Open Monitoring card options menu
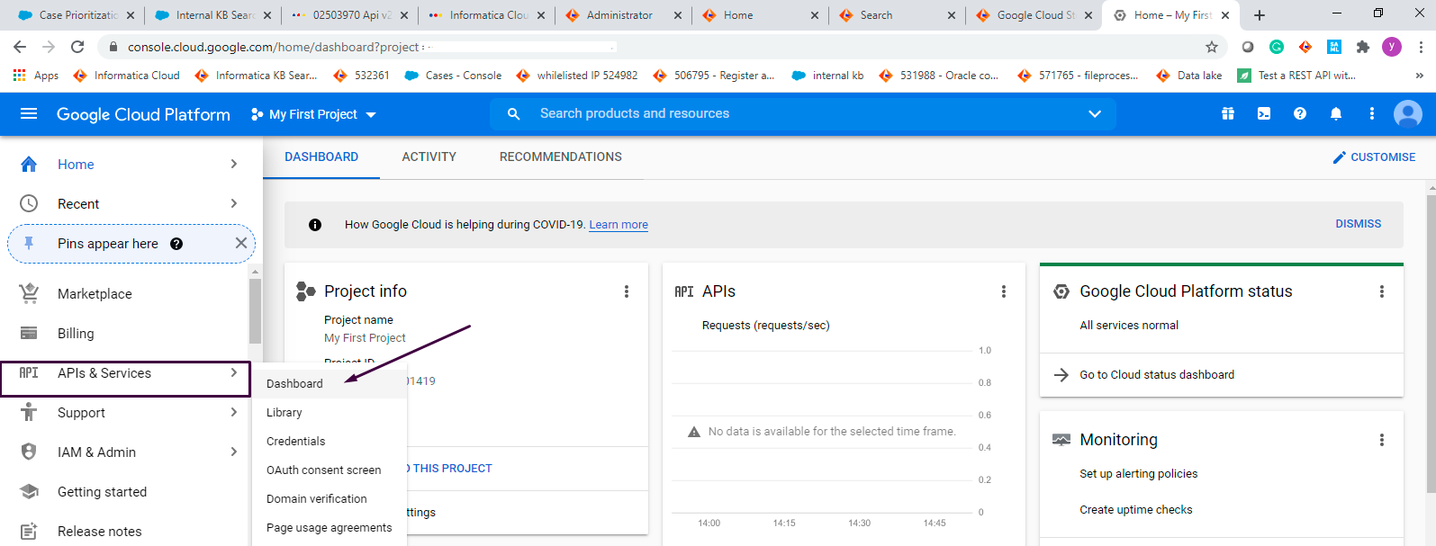This screenshot has width=1436, height=546. point(1382,440)
